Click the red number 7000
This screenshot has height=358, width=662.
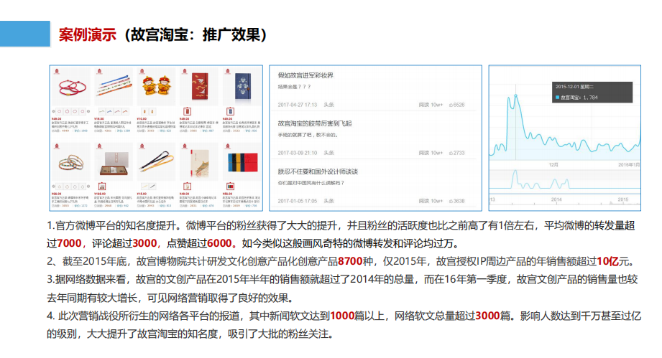69,243
